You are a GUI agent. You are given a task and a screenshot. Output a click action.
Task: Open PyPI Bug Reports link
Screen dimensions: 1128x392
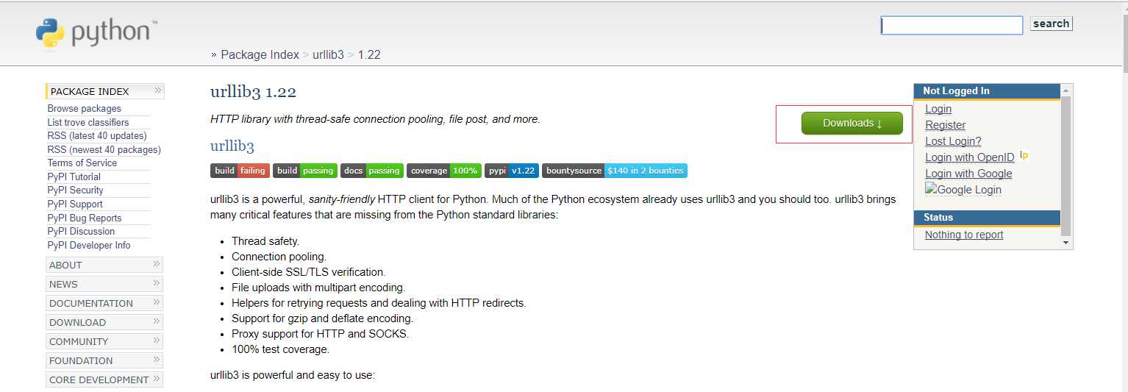(84, 218)
